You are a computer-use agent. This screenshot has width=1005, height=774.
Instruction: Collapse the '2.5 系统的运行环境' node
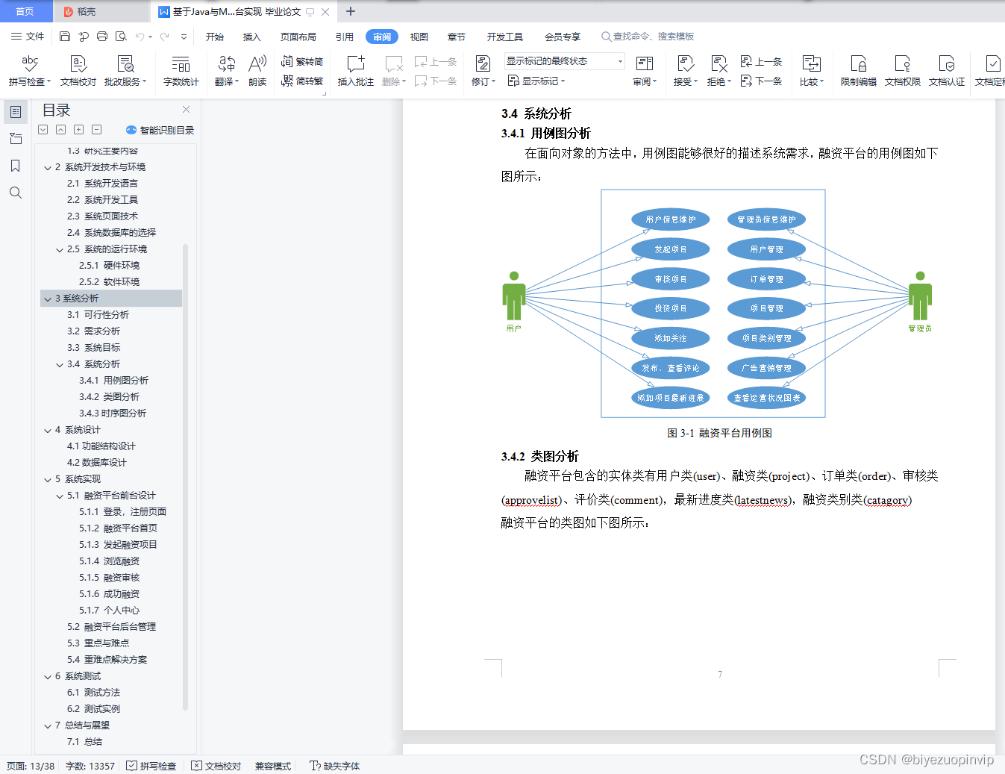60,249
